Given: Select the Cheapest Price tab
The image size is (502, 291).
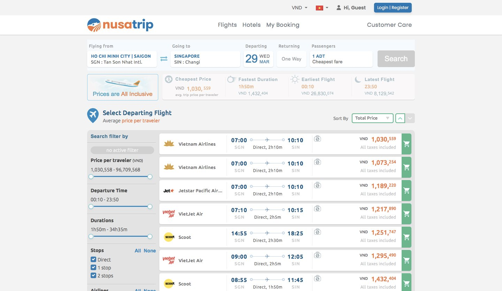Looking at the screenshot, I should point(194,87).
